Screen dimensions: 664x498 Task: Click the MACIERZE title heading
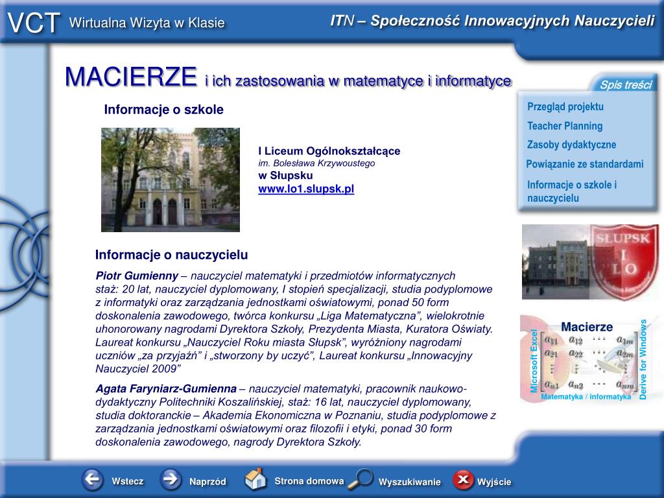131,77
